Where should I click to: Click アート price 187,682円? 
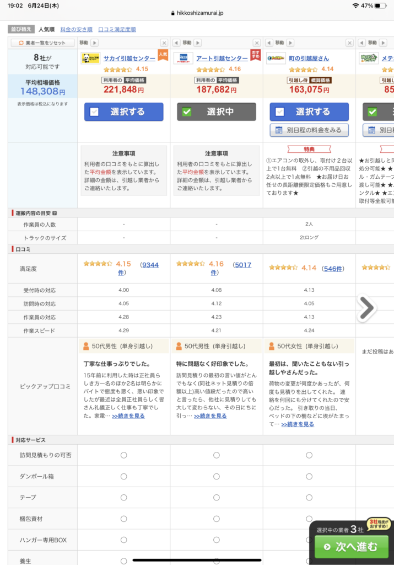point(217,90)
